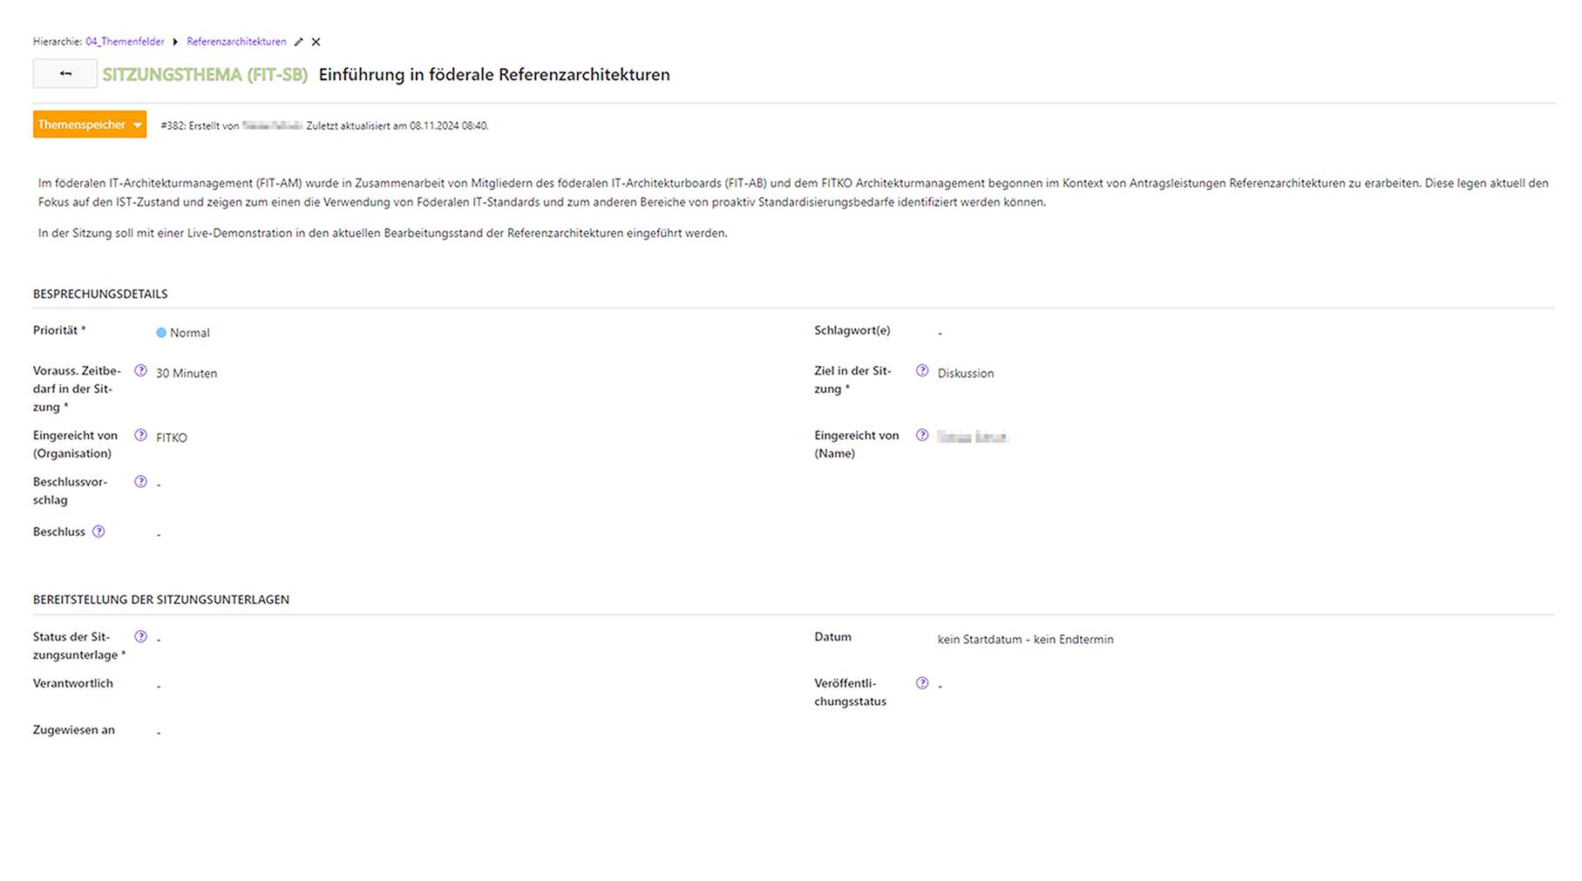
Task: Click the pencil edit icon in hierarchy
Action: (299, 42)
